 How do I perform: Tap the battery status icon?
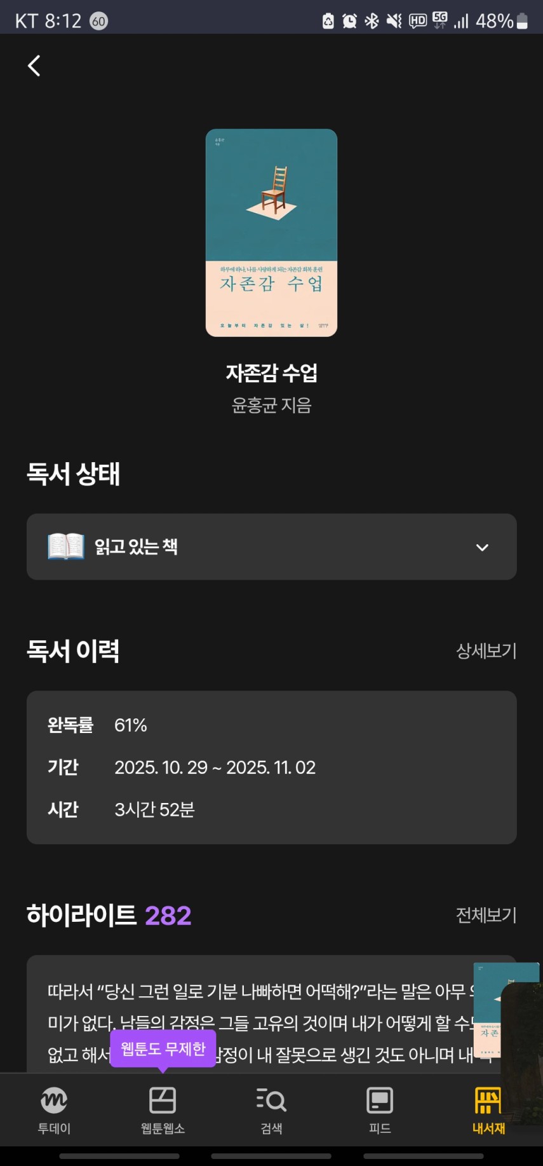pyautogui.click(x=523, y=21)
